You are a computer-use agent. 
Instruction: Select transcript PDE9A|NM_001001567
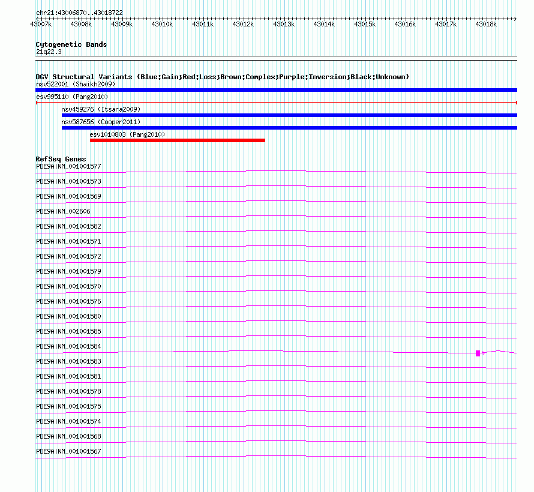point(68,451)
